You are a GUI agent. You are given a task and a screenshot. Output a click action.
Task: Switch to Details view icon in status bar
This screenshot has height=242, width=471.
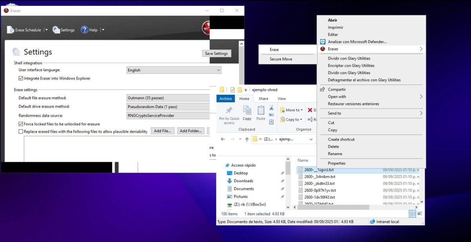click(x=413, y=214)
